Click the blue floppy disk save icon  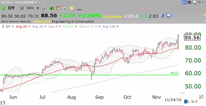tap(169, 16)
